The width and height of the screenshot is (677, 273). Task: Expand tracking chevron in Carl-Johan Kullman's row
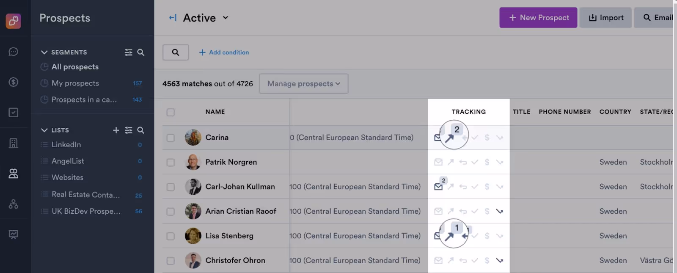499,187
